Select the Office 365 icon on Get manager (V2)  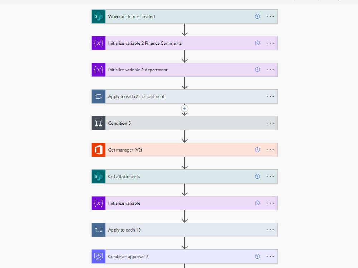click(98, 150)
